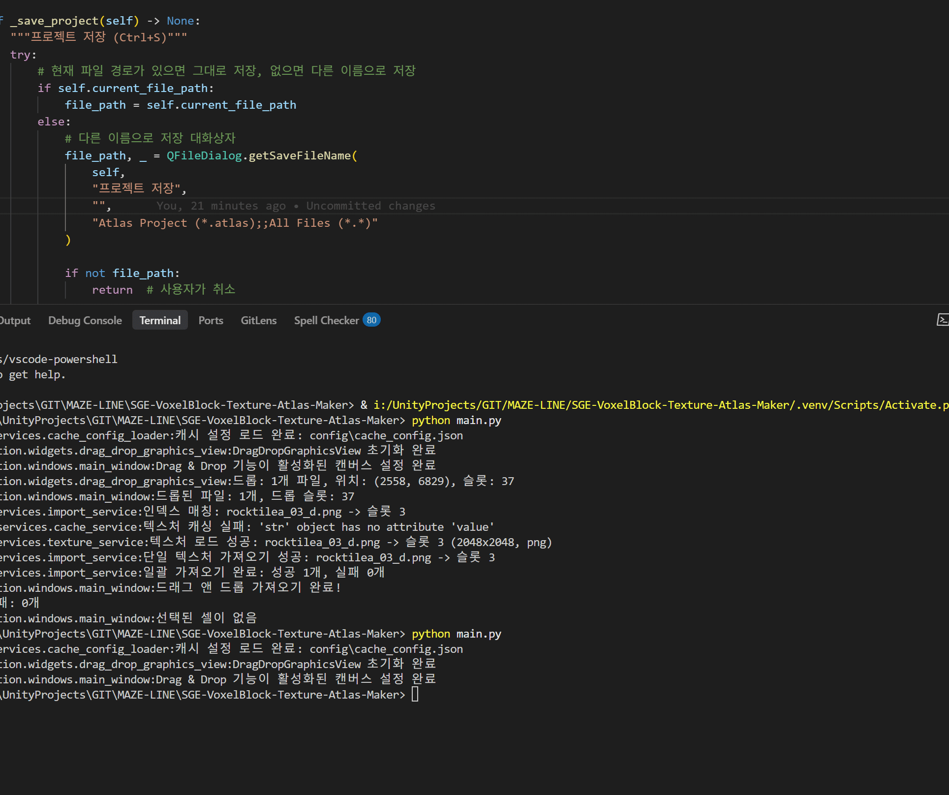Image resolution: width=949 pixels, height=795 pixels.
Task: Switch to the GitLens tab
Action: [x=258, y=321]
